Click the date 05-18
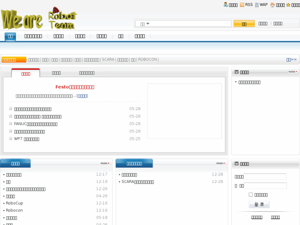The width and height of the screenshot is (300, 225). click(102, 218)
